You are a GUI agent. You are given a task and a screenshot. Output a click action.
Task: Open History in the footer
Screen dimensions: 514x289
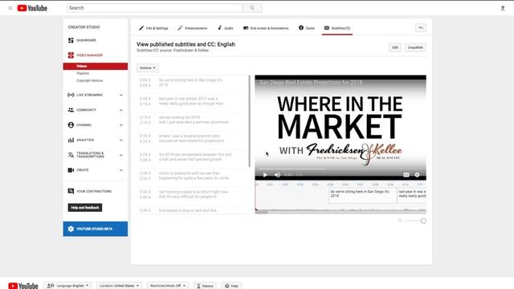205,286
